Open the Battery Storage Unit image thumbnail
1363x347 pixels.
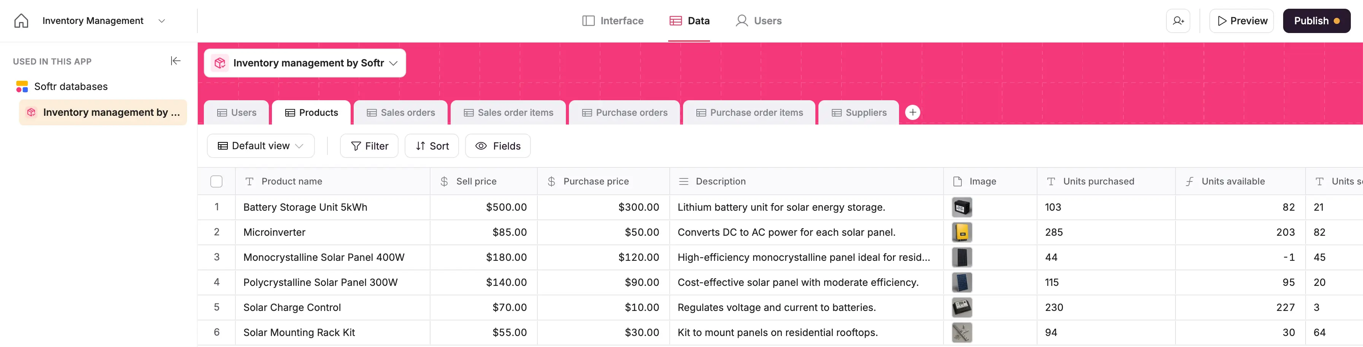point(961,207)
